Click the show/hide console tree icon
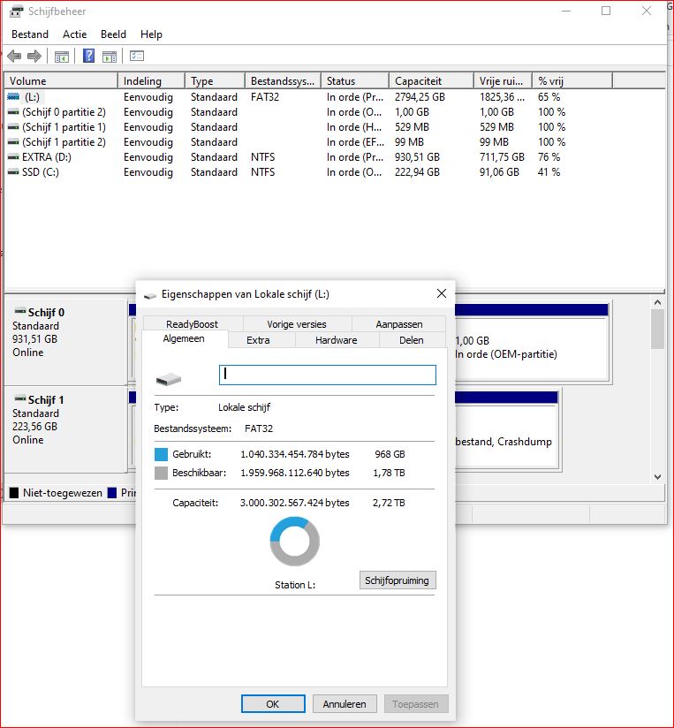674x728 pixels. [x=62, y=57]
